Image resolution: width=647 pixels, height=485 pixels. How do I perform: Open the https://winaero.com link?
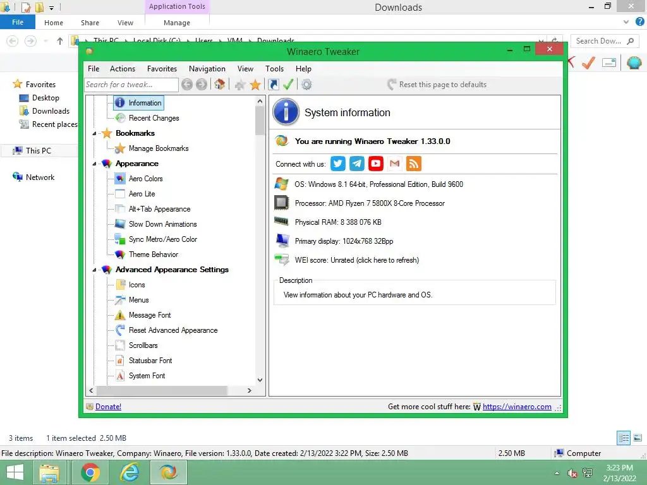tap(517, 407)
